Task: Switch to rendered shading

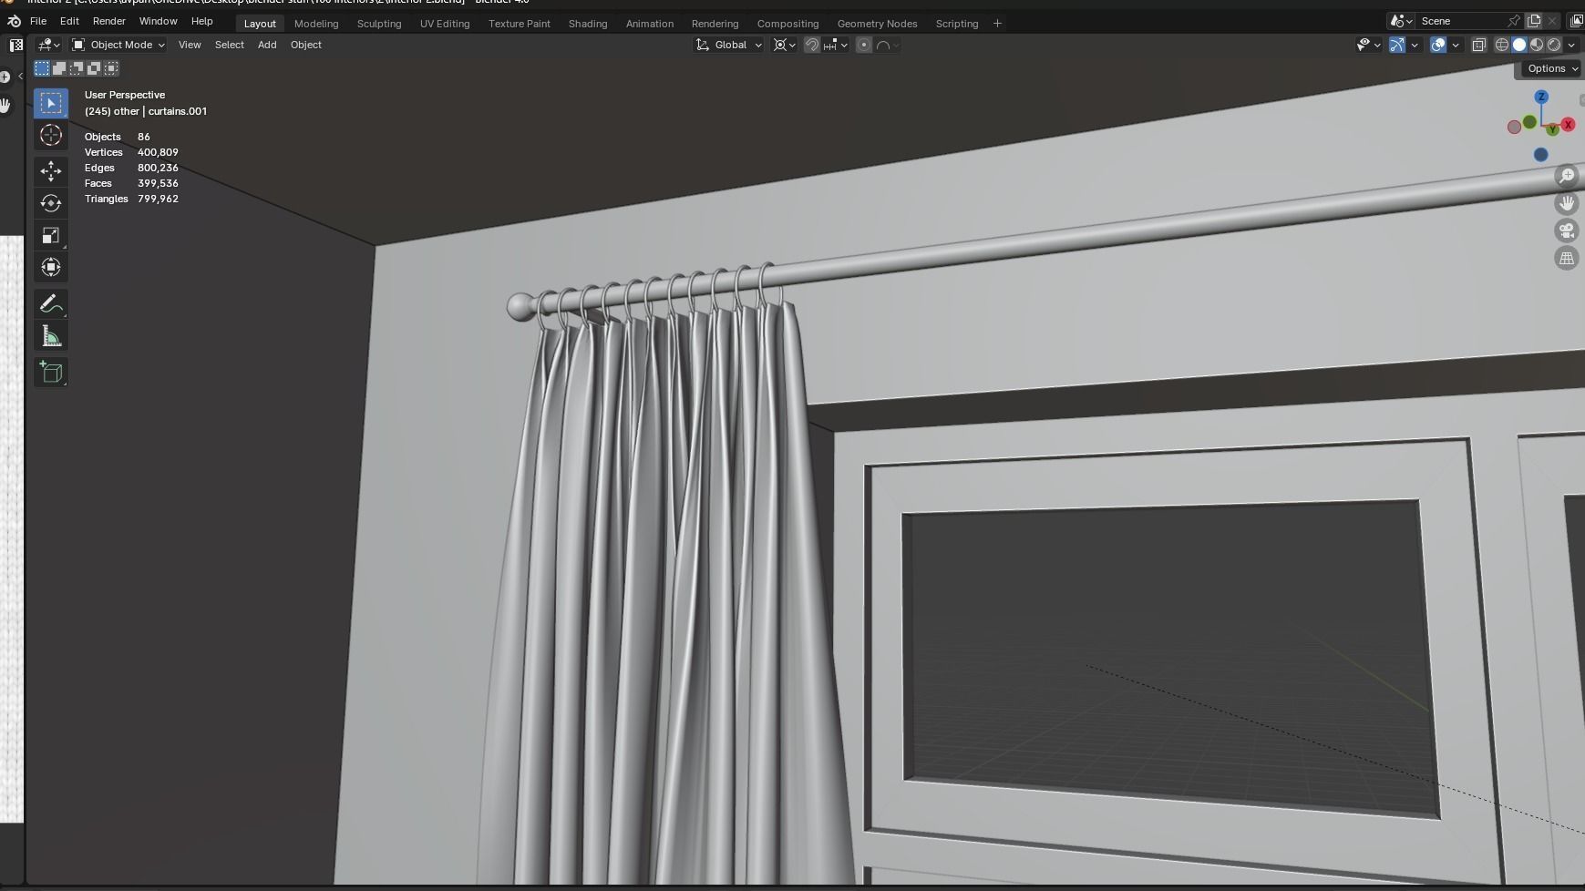Action: 1554,45
